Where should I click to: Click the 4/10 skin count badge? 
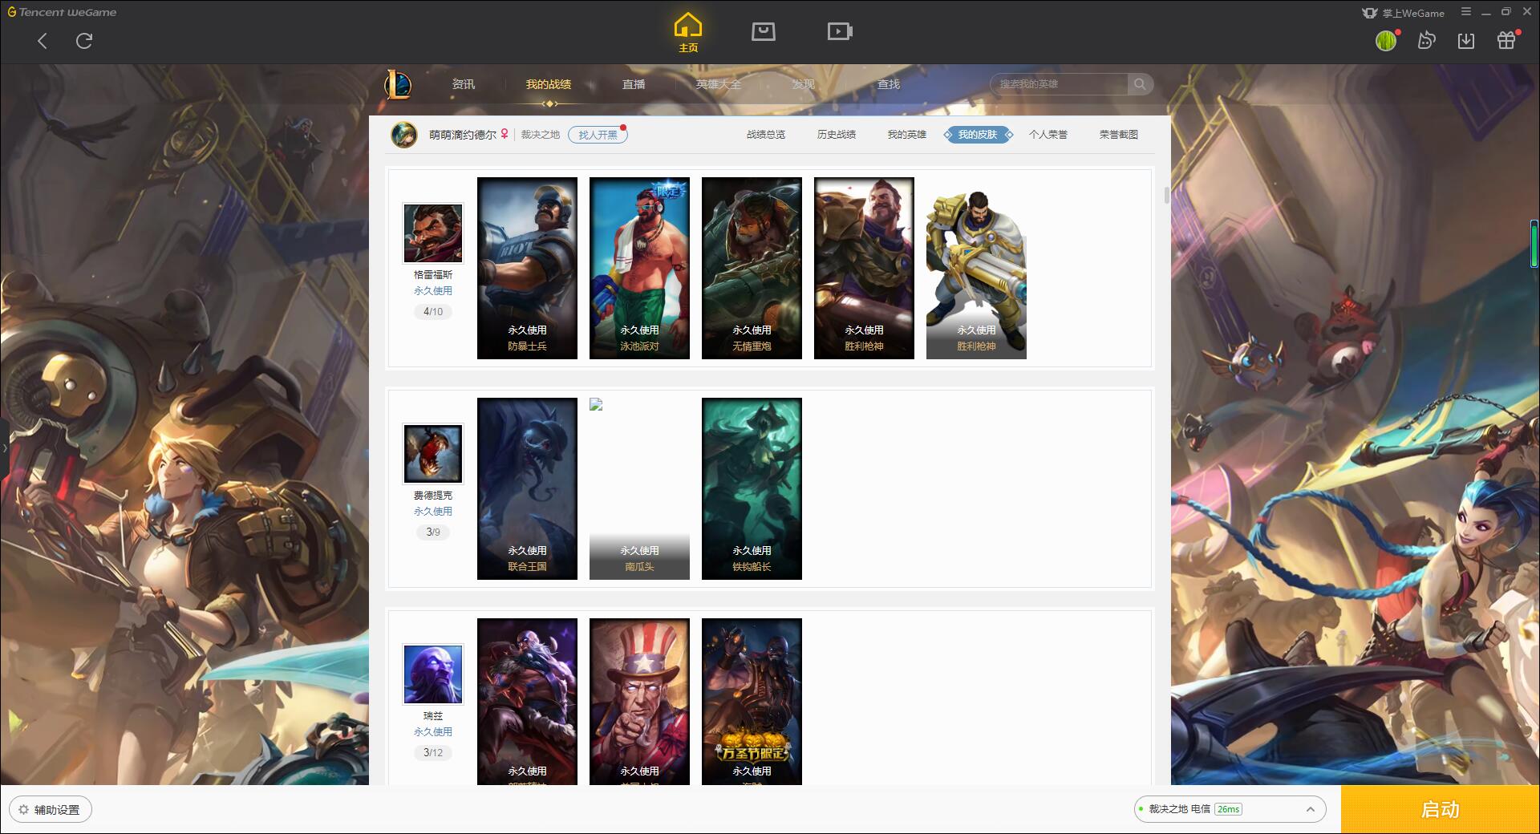click(433, 312)
